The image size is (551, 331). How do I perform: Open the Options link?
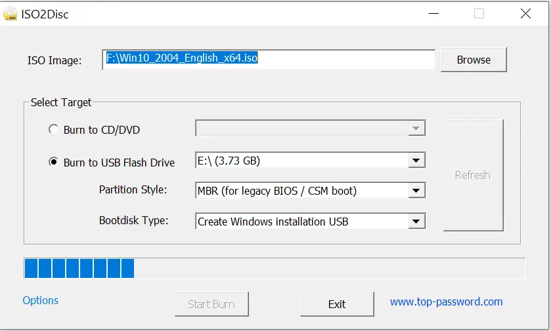tap(41, 300)
